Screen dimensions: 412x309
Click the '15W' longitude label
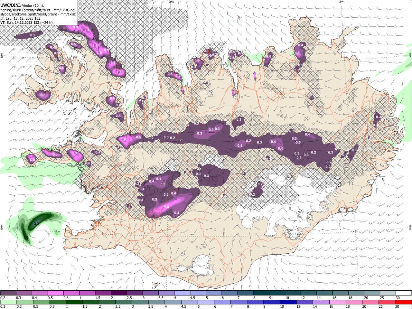341,2
